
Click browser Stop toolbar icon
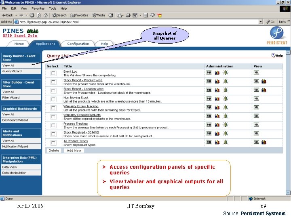32,15
